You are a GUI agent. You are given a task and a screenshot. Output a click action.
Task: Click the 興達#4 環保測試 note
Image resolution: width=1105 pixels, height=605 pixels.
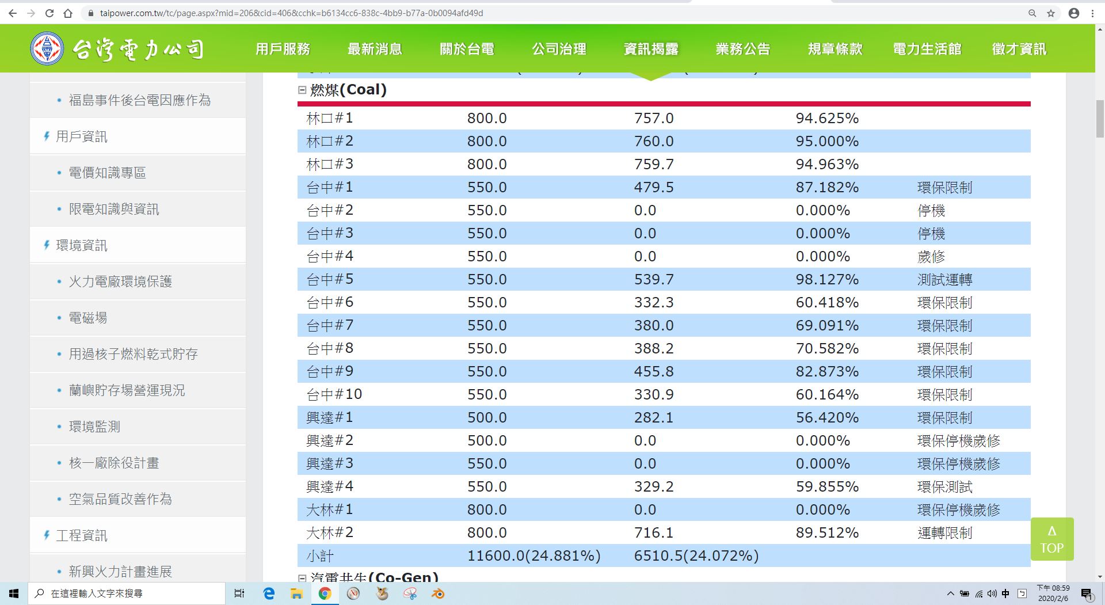click(944, 487)
